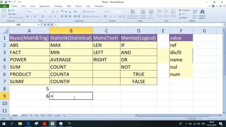Open File Explorer from the taskbar
This screenshot has width=226, height=127.
click(x=20, y=124)
